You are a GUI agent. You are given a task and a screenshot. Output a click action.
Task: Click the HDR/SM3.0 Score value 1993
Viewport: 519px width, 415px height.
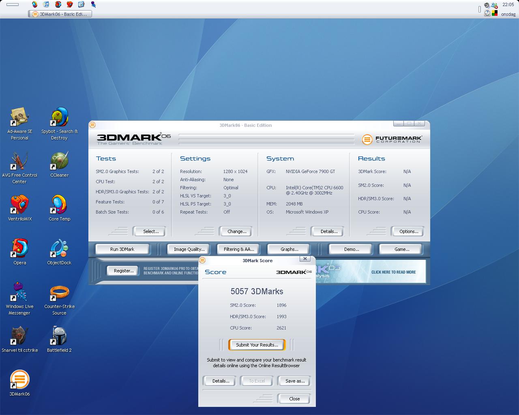tap(281, 317)
